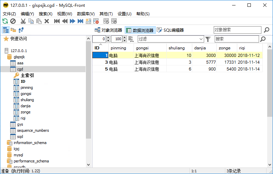Open the 过滤 filter dropdown arrow
This screenshot has width=273, height=174.
[201, 39]
